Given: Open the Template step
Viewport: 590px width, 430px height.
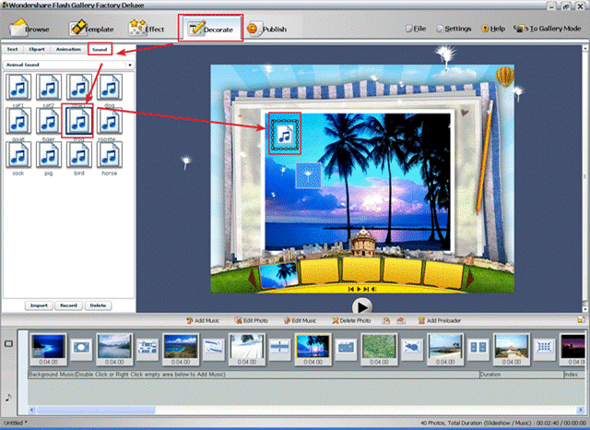Looking at the screenshot, I should click(91, 29).
